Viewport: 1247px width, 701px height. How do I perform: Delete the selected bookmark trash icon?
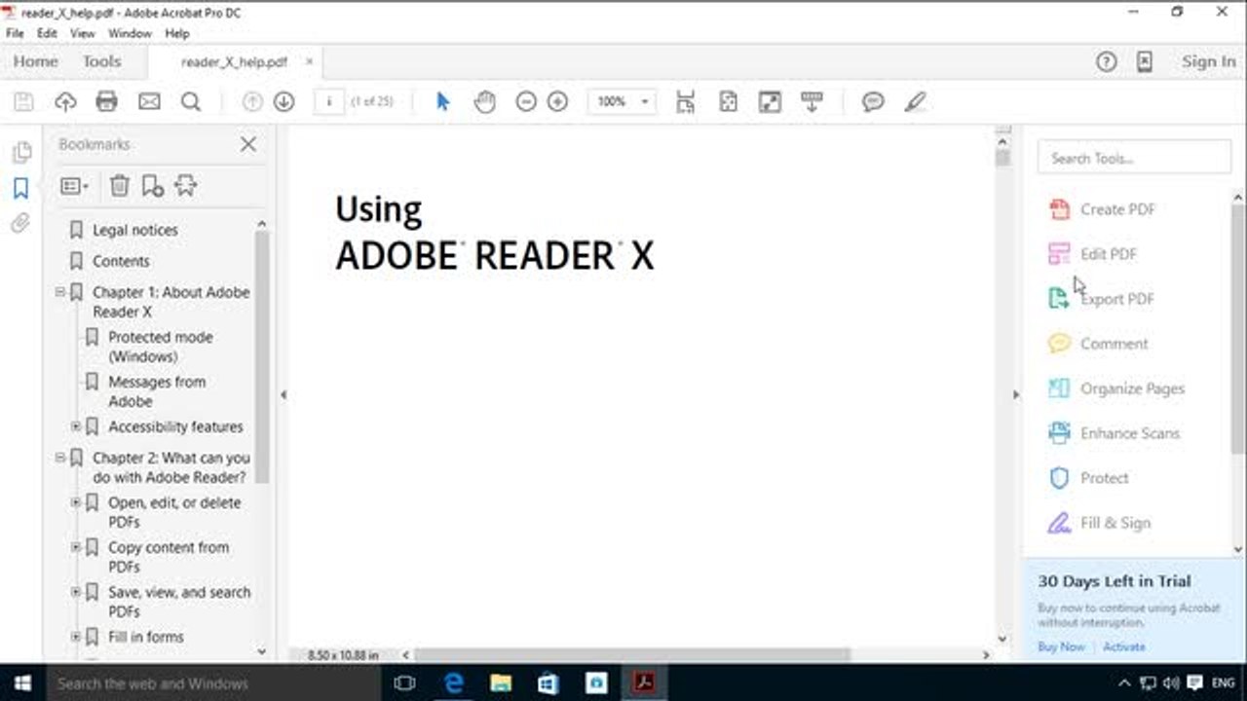pos(119,185)
